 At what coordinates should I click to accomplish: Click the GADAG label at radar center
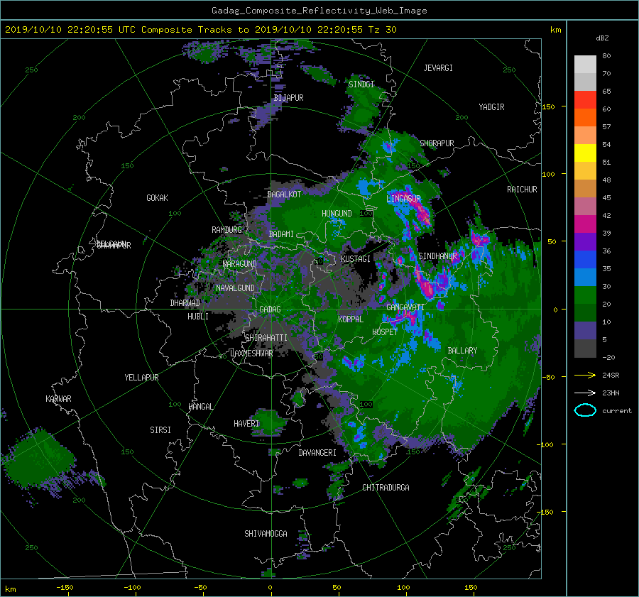point(270,310)
